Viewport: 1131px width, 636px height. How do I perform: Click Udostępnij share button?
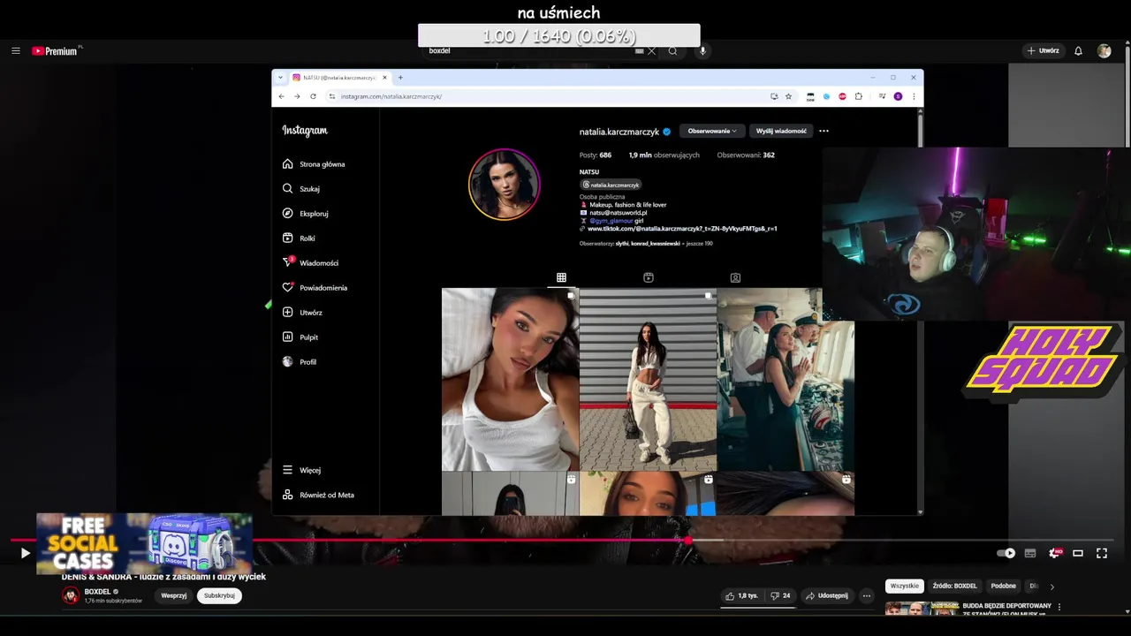827,595
